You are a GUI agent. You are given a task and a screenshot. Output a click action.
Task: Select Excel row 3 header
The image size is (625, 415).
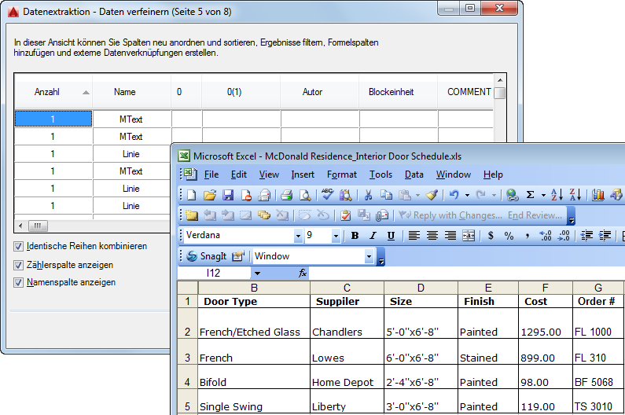187,351
